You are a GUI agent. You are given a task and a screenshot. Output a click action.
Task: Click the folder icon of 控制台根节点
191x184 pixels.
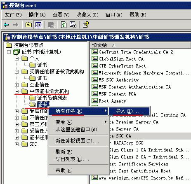(x=9, y=45)
